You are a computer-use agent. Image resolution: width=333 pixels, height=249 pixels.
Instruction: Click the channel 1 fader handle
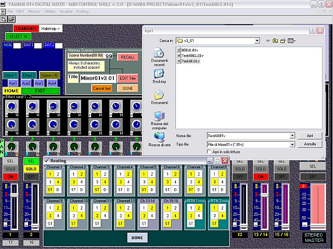coord(14,195)
